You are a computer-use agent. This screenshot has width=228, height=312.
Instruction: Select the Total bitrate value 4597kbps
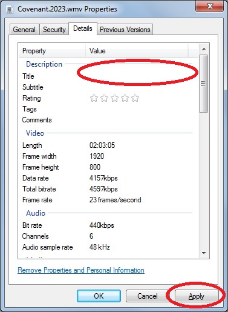point(103,189)
